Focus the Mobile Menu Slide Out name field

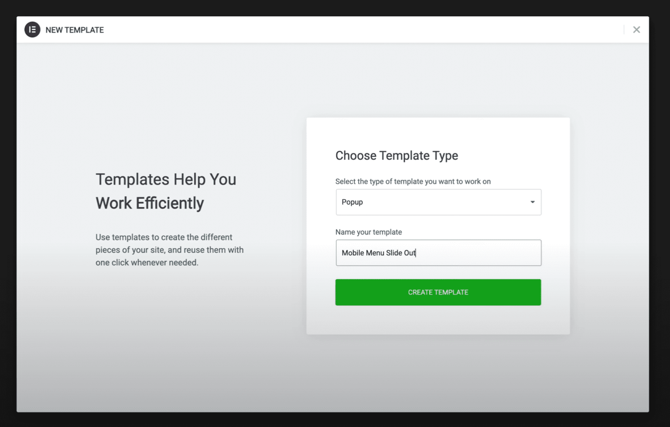[x=438, y=253]
